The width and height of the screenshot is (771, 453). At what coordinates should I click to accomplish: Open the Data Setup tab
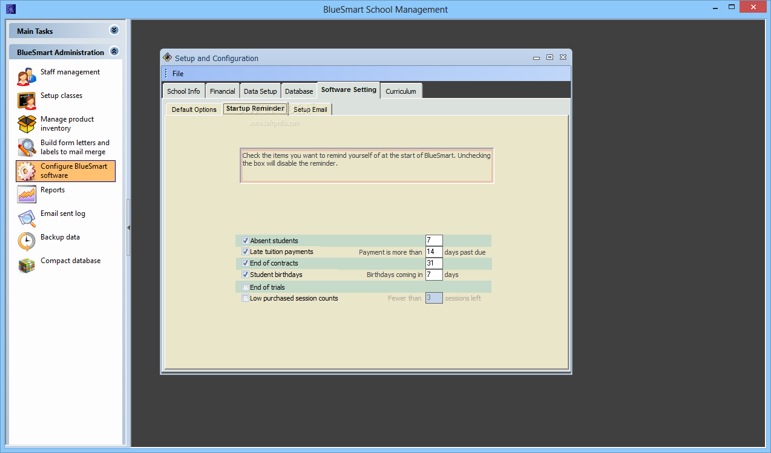260,91
